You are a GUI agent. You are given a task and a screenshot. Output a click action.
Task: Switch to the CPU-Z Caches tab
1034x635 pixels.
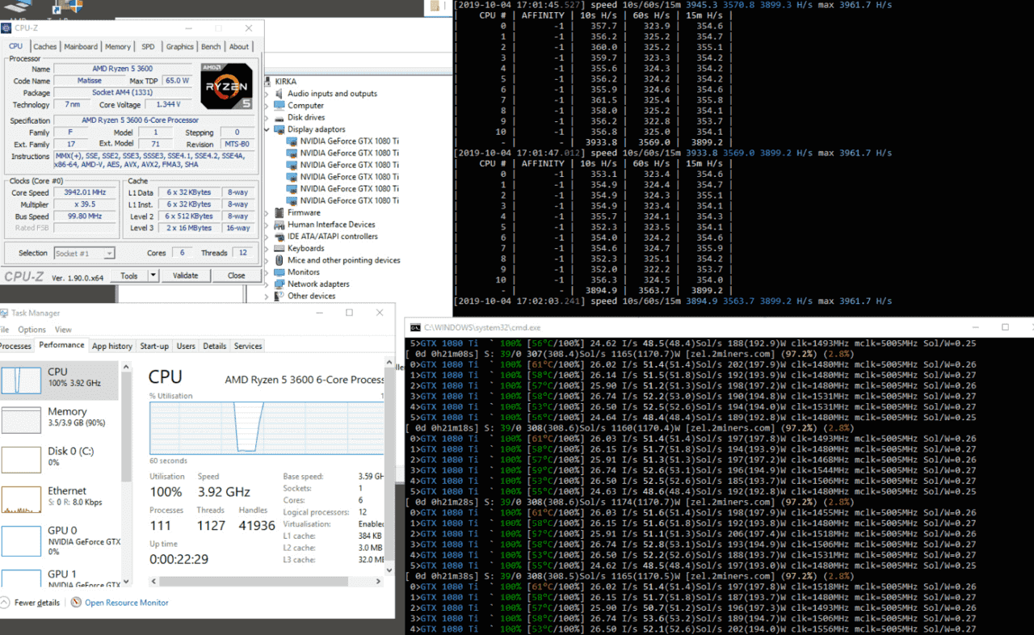pos(45,47)
